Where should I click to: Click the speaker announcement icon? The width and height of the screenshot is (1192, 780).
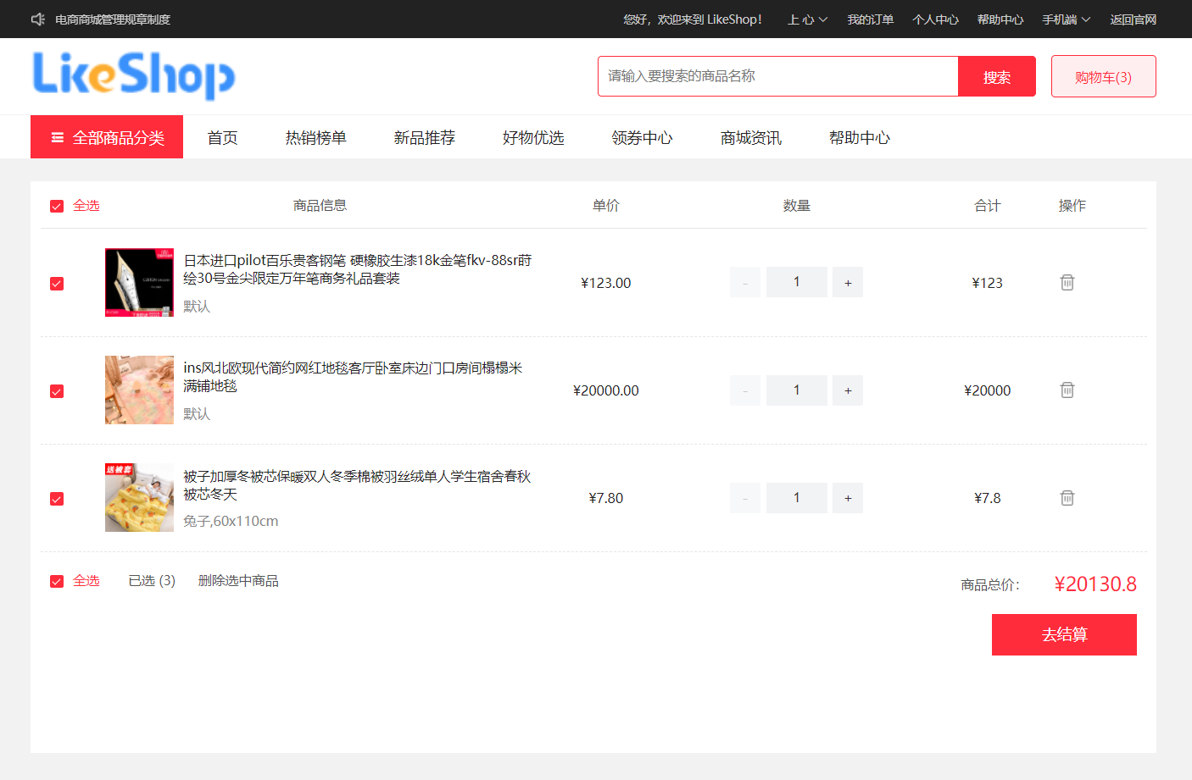[x=38, y=19]
